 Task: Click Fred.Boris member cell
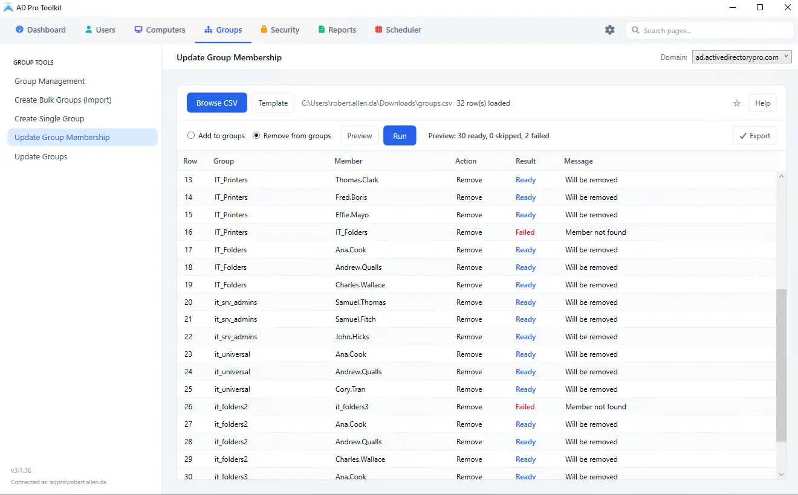coord(351,197)
